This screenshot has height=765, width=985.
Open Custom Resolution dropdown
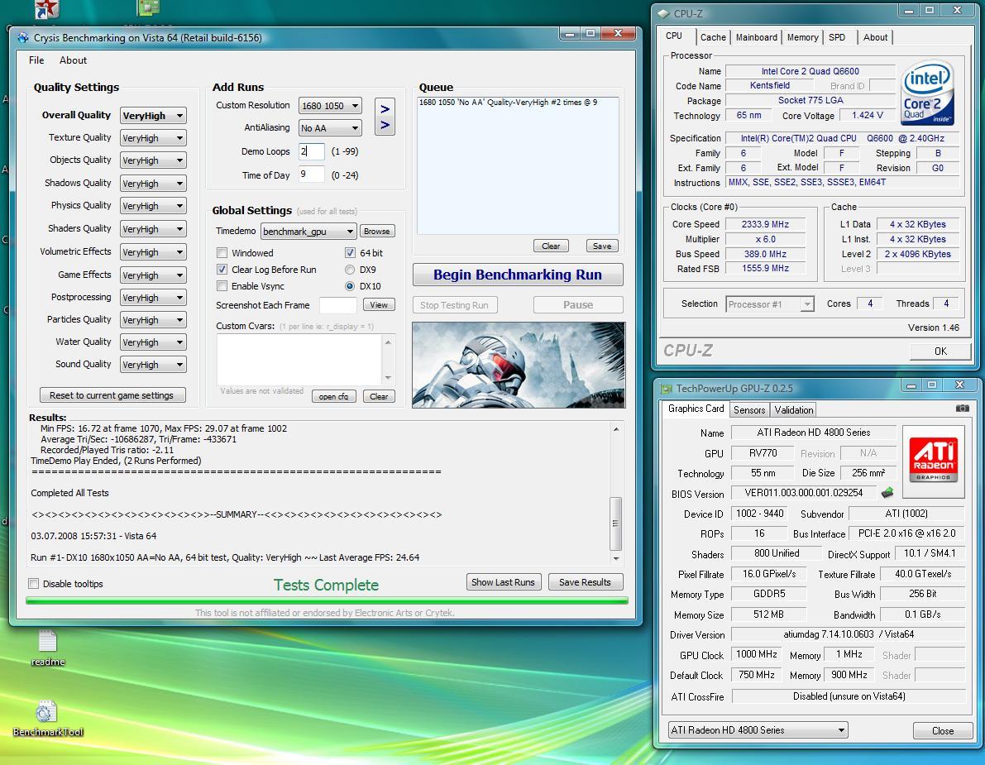click(x=331, y=106)
